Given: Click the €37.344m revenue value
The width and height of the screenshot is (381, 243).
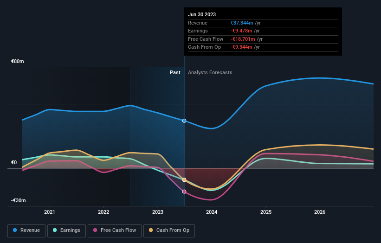Looking at the screenshot, I should (x=242, y=23).
